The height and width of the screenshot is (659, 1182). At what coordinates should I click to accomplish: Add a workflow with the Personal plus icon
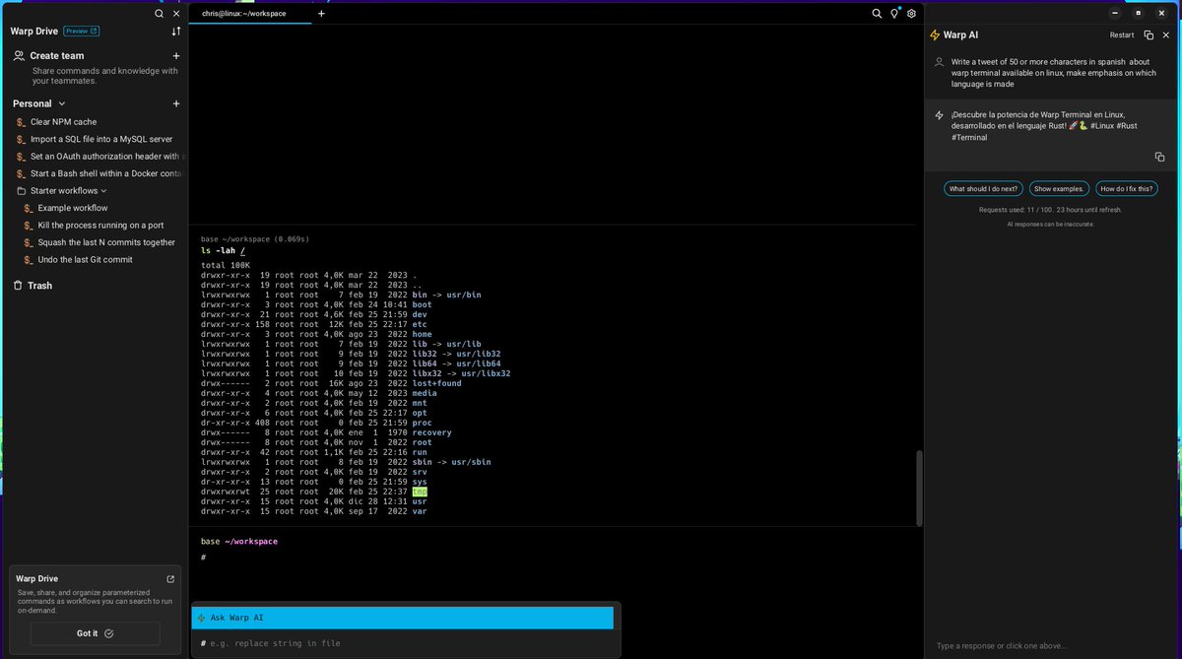pos(176,102)
